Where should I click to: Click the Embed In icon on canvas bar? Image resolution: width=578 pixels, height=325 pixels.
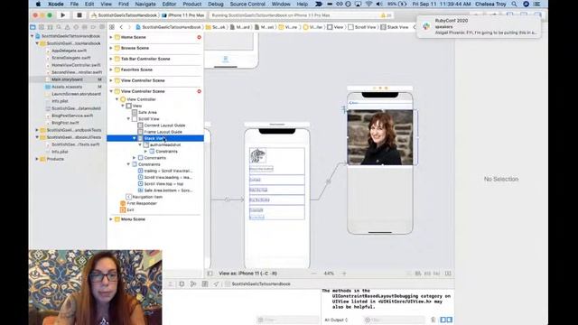pyautogui.click(x=448, y=274)
